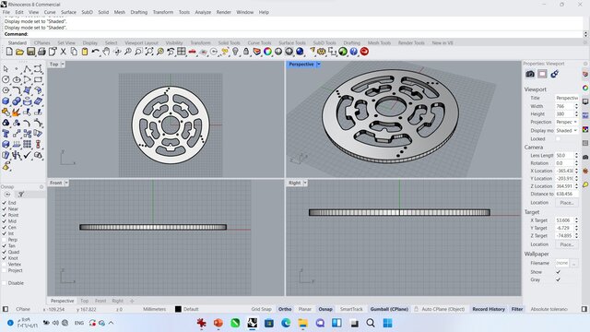This screenshot has width=590, height=332.
Task: Toggle the Near osnap checkbox
Action: coord(5,209)
